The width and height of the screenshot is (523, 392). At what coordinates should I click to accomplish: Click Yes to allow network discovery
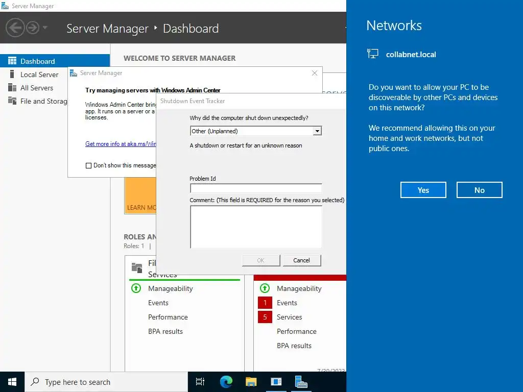pyautogui.click(x=423, y=190)
